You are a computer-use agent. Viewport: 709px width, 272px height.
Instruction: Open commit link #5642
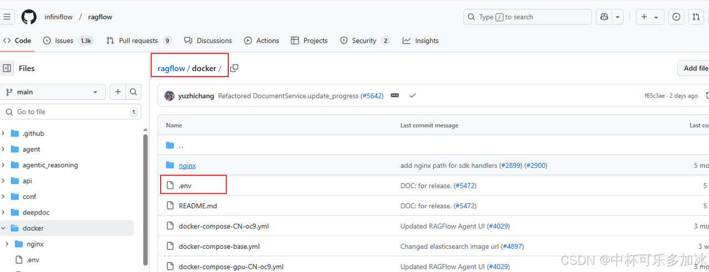coord(371,96)
